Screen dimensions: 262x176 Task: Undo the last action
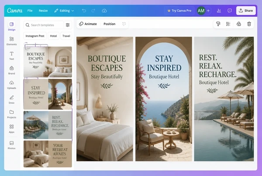pos(84,10)
